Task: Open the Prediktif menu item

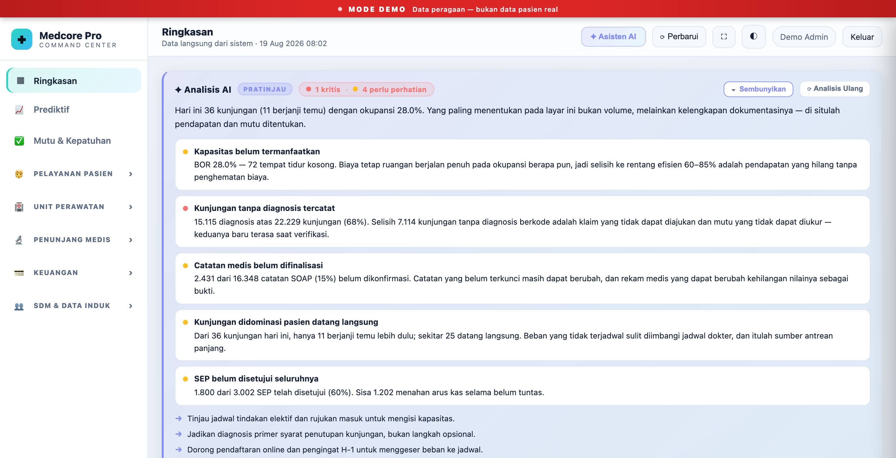Action: point(74,110)
